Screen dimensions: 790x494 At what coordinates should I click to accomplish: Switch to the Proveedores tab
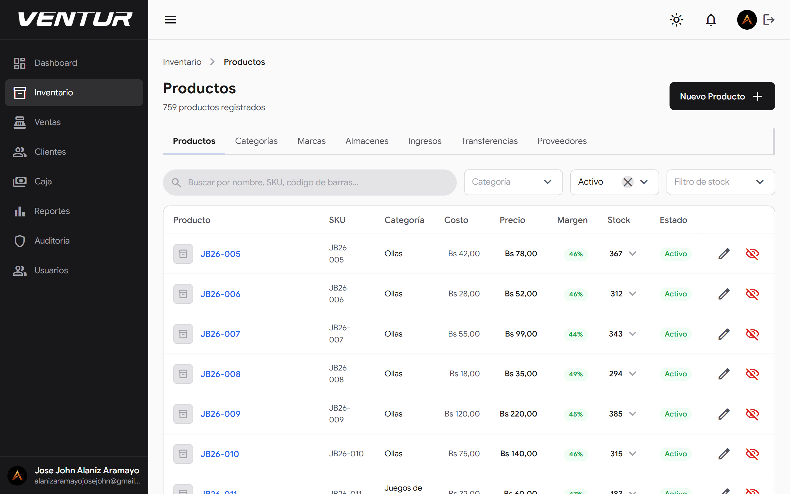562,141
